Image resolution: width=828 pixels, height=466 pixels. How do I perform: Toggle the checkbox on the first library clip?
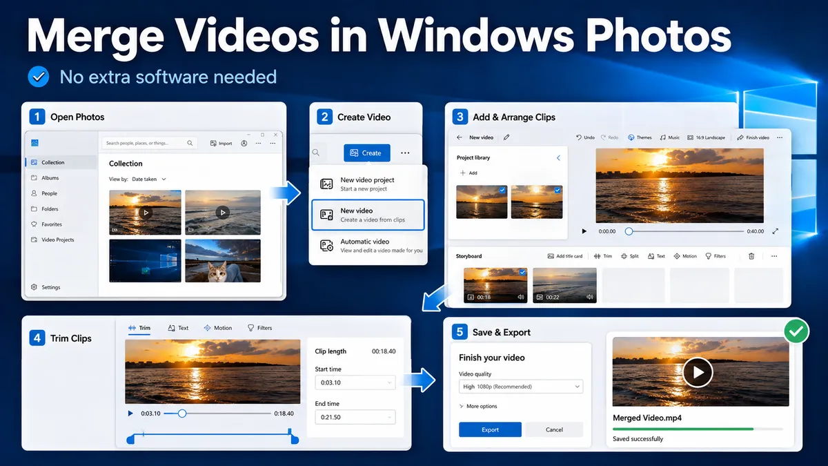pos(502,190)
